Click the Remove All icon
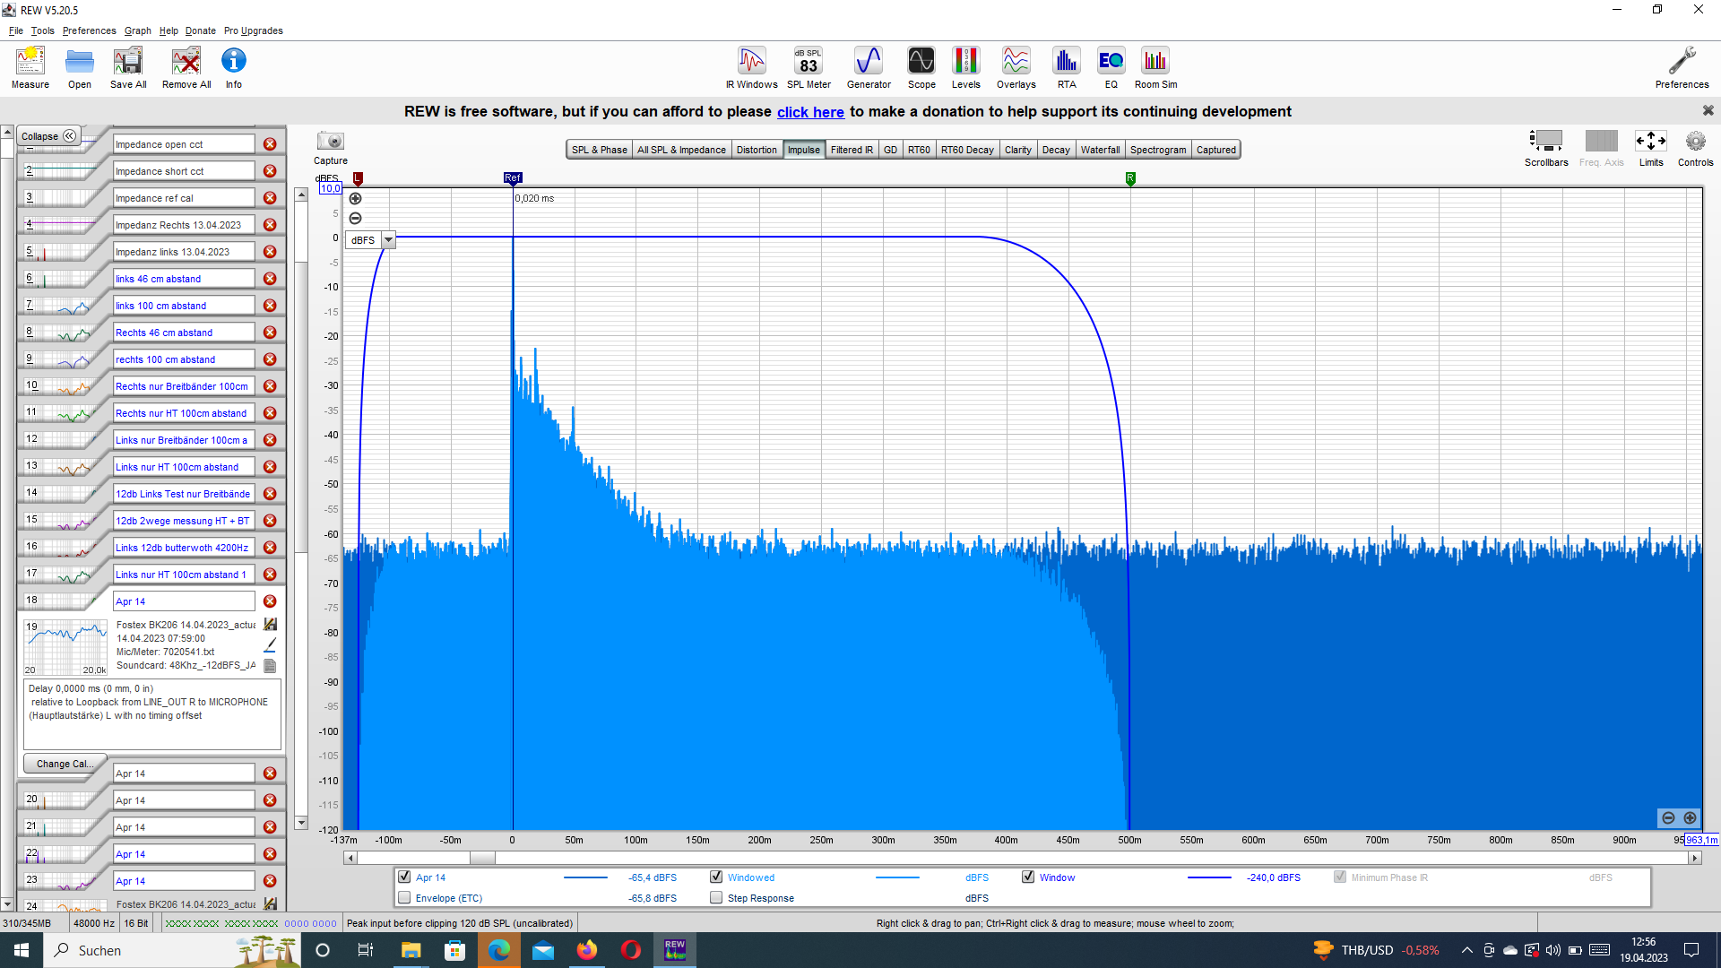1721x968 pixels. pyautogui.click(x=186, y=68)
